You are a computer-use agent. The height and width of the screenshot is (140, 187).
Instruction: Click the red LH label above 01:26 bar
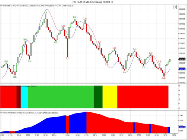[85, 19]
